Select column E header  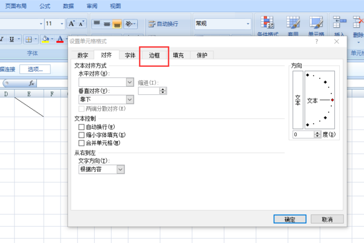[x=29, y=94]
